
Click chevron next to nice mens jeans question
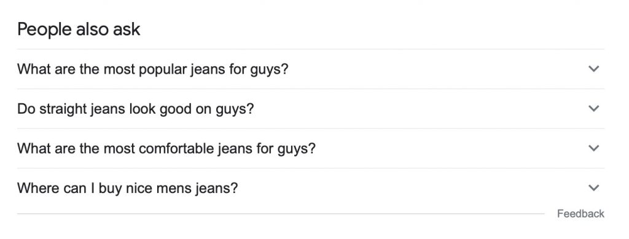click(x=593, y=188)
